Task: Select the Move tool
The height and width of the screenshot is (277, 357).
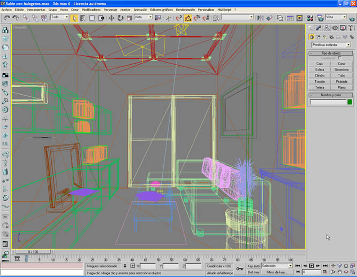Action: tap(111, 18)
